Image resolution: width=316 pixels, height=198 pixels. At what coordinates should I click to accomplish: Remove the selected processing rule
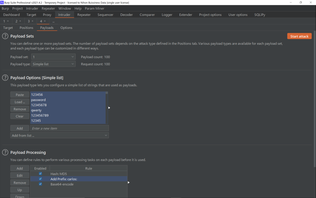[20, 183]
